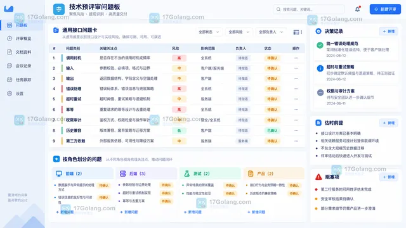Click the monitor icon on 前端 card

pos(59,174)
